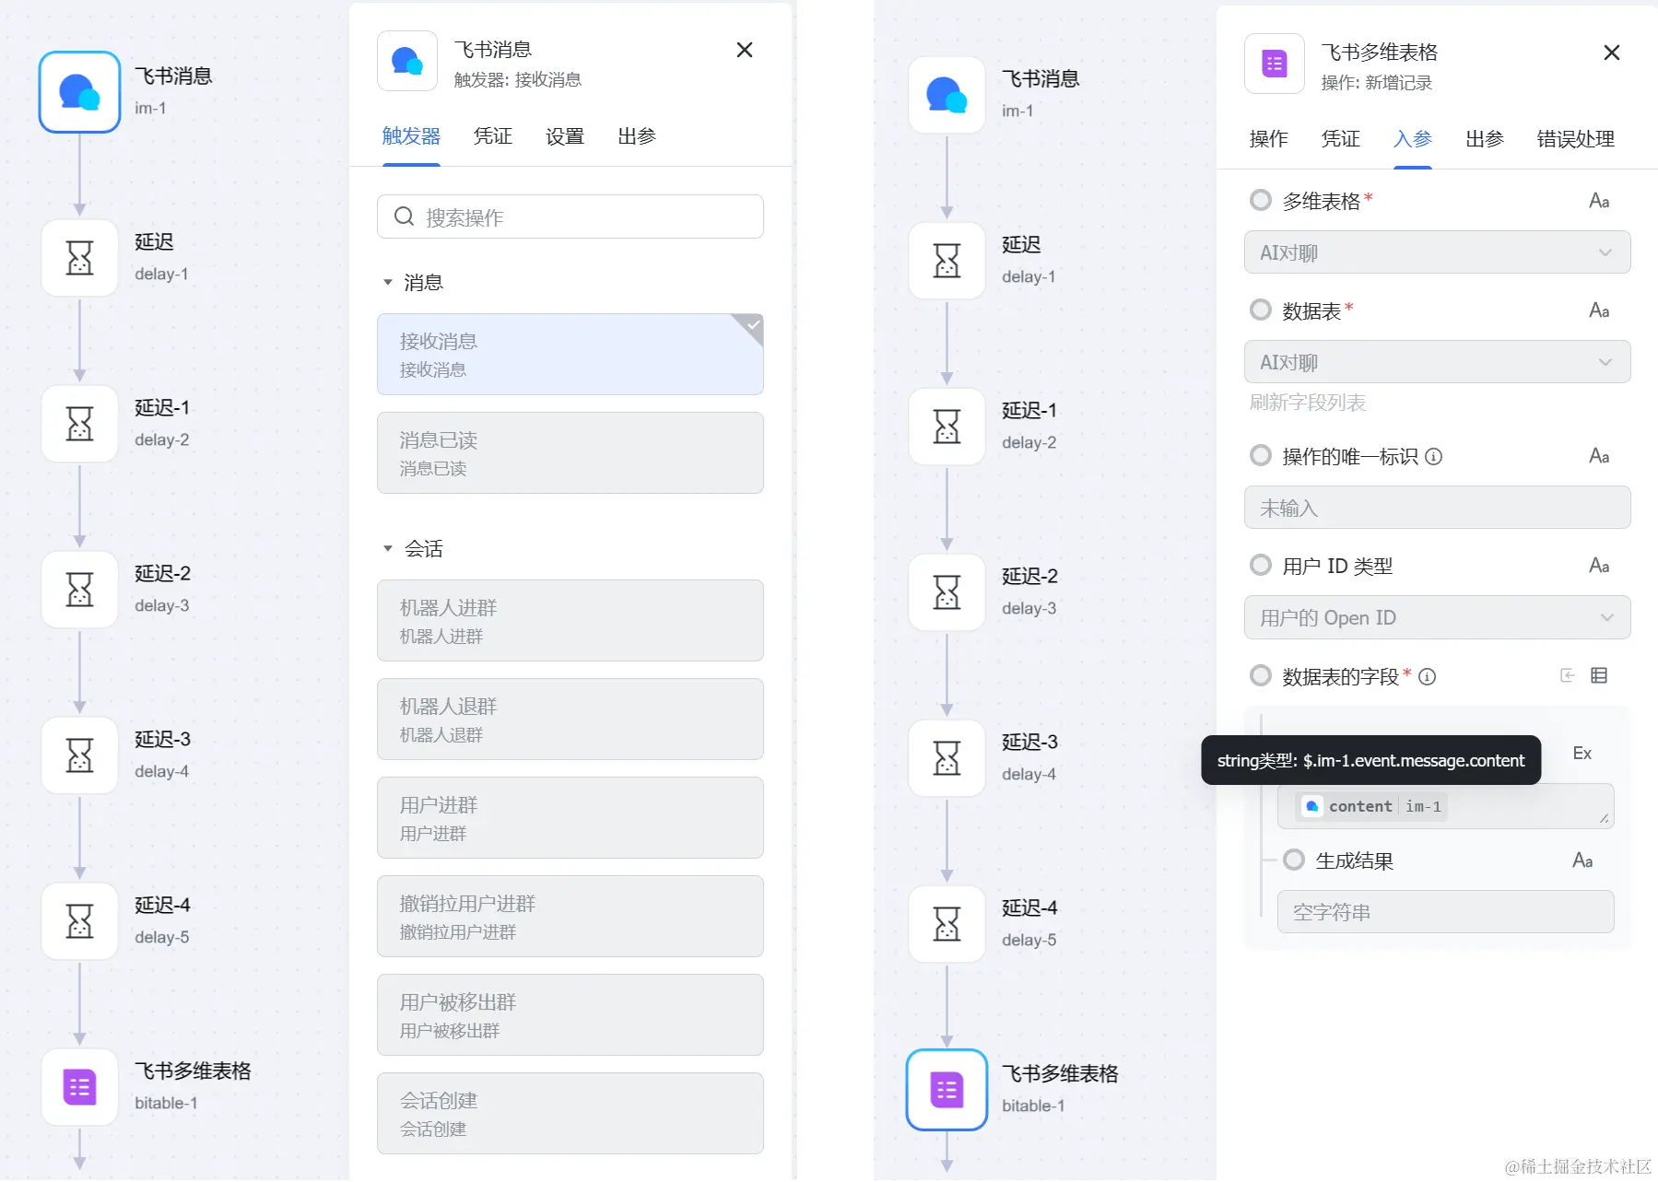The height and width of the screenshot is (1182, 1658).
Task: Select the 延迟-4 delay-5 node in right workflow
Action: (947, 924)
